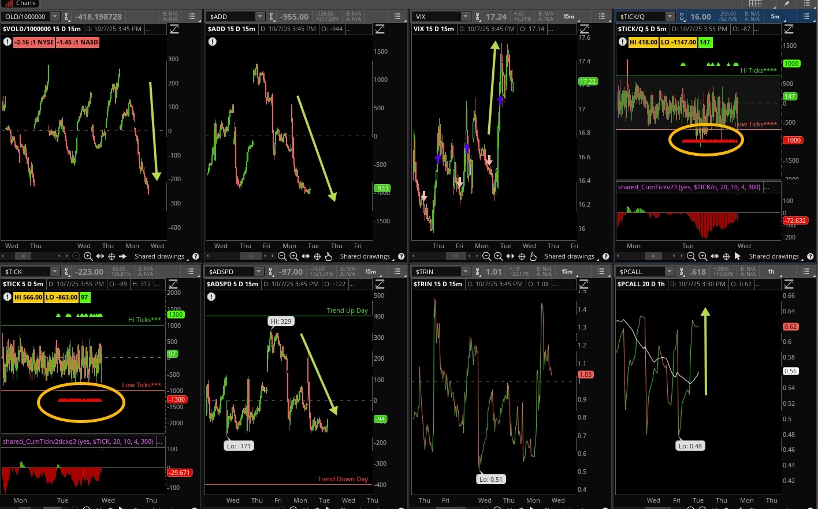Click the pin icon at top right
Image resolution: width=818 pixels, height=509 pixels.
787,3
